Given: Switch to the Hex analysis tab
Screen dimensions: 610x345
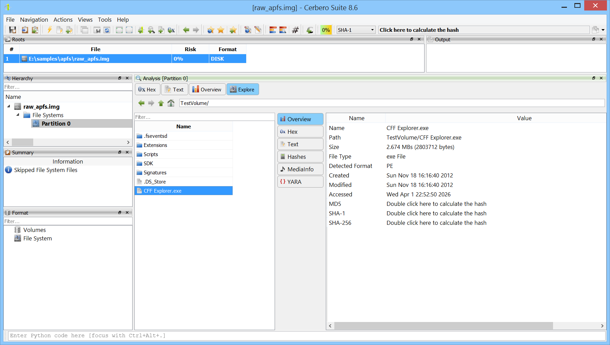Looking at the screenshot, I should 147,89.
